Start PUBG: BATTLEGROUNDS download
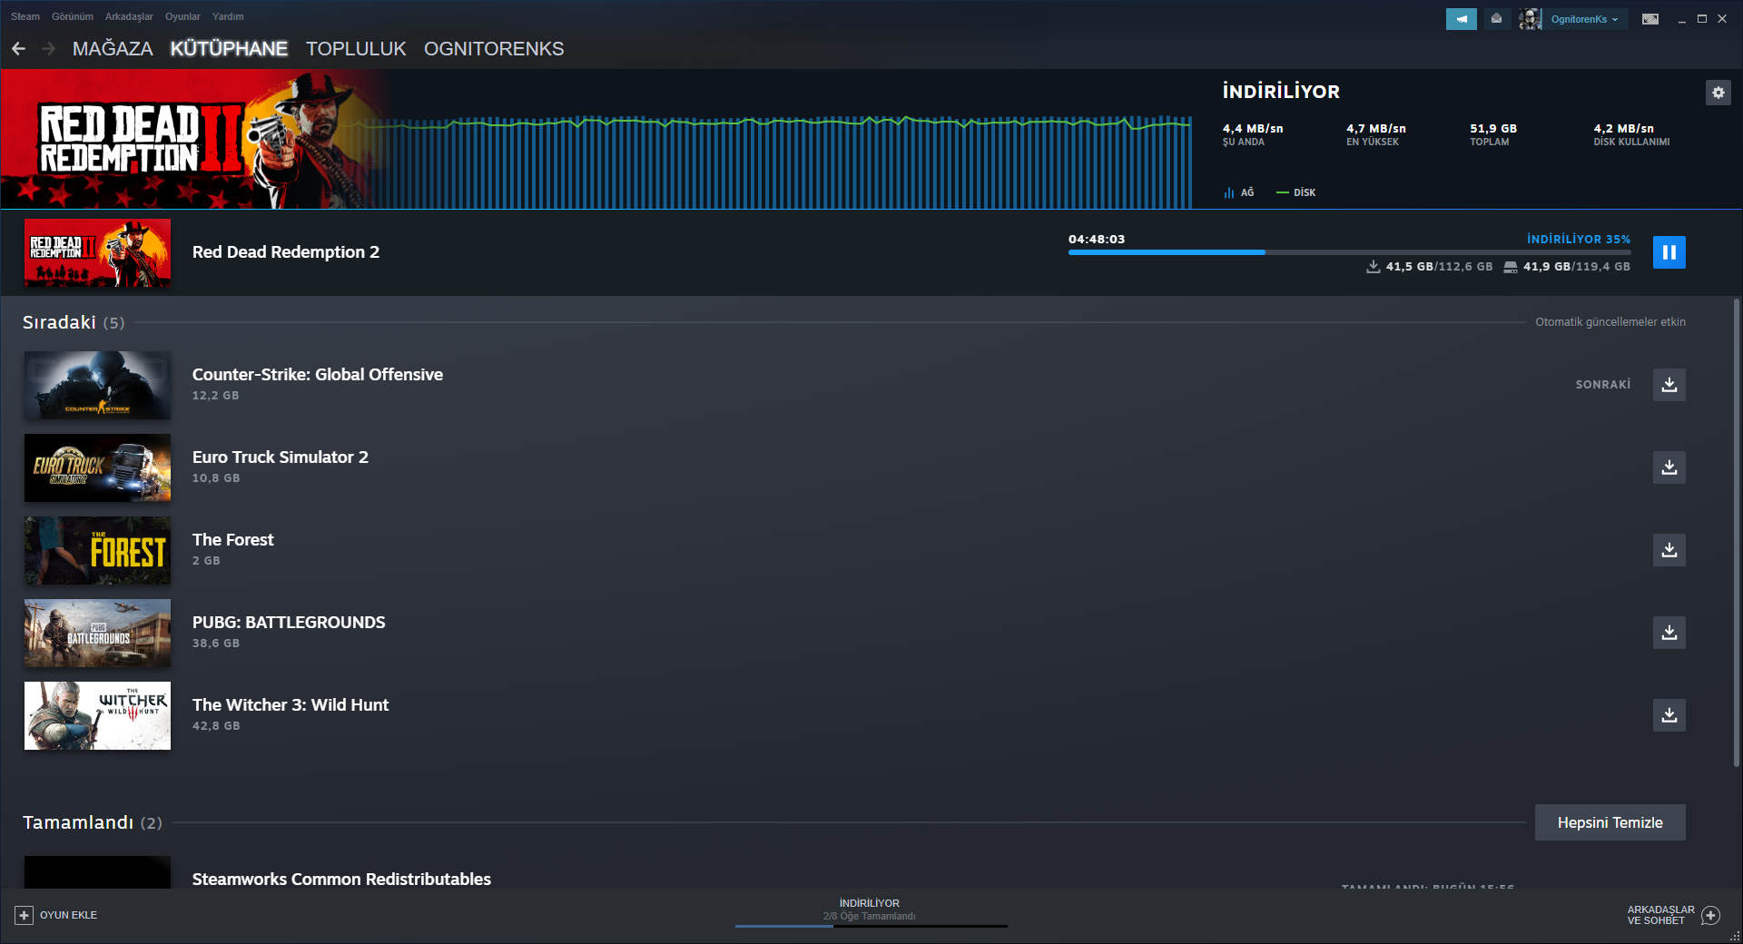Image resolution: width=1743 pixels, height=944 pixels. point(1669,633)
